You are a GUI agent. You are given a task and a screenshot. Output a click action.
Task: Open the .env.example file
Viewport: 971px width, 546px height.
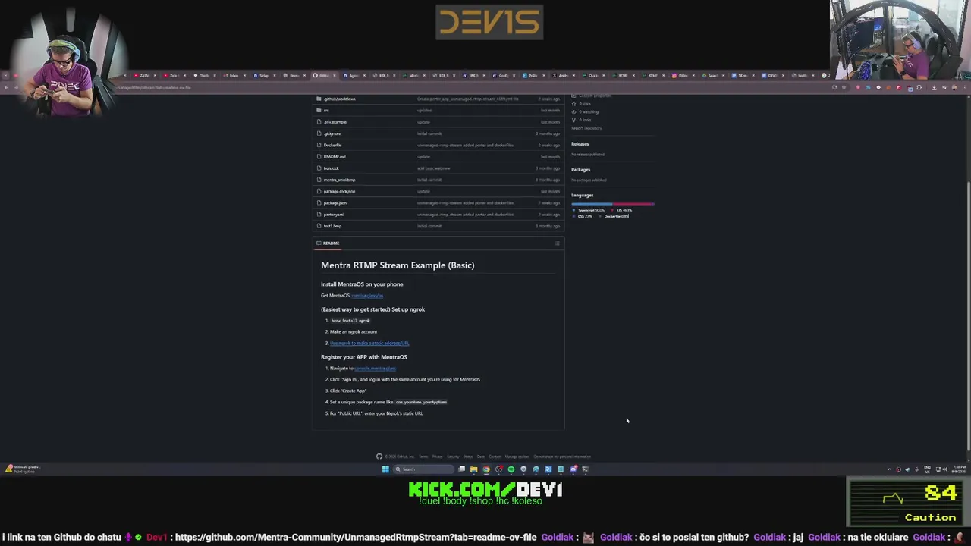pos(335,122)
